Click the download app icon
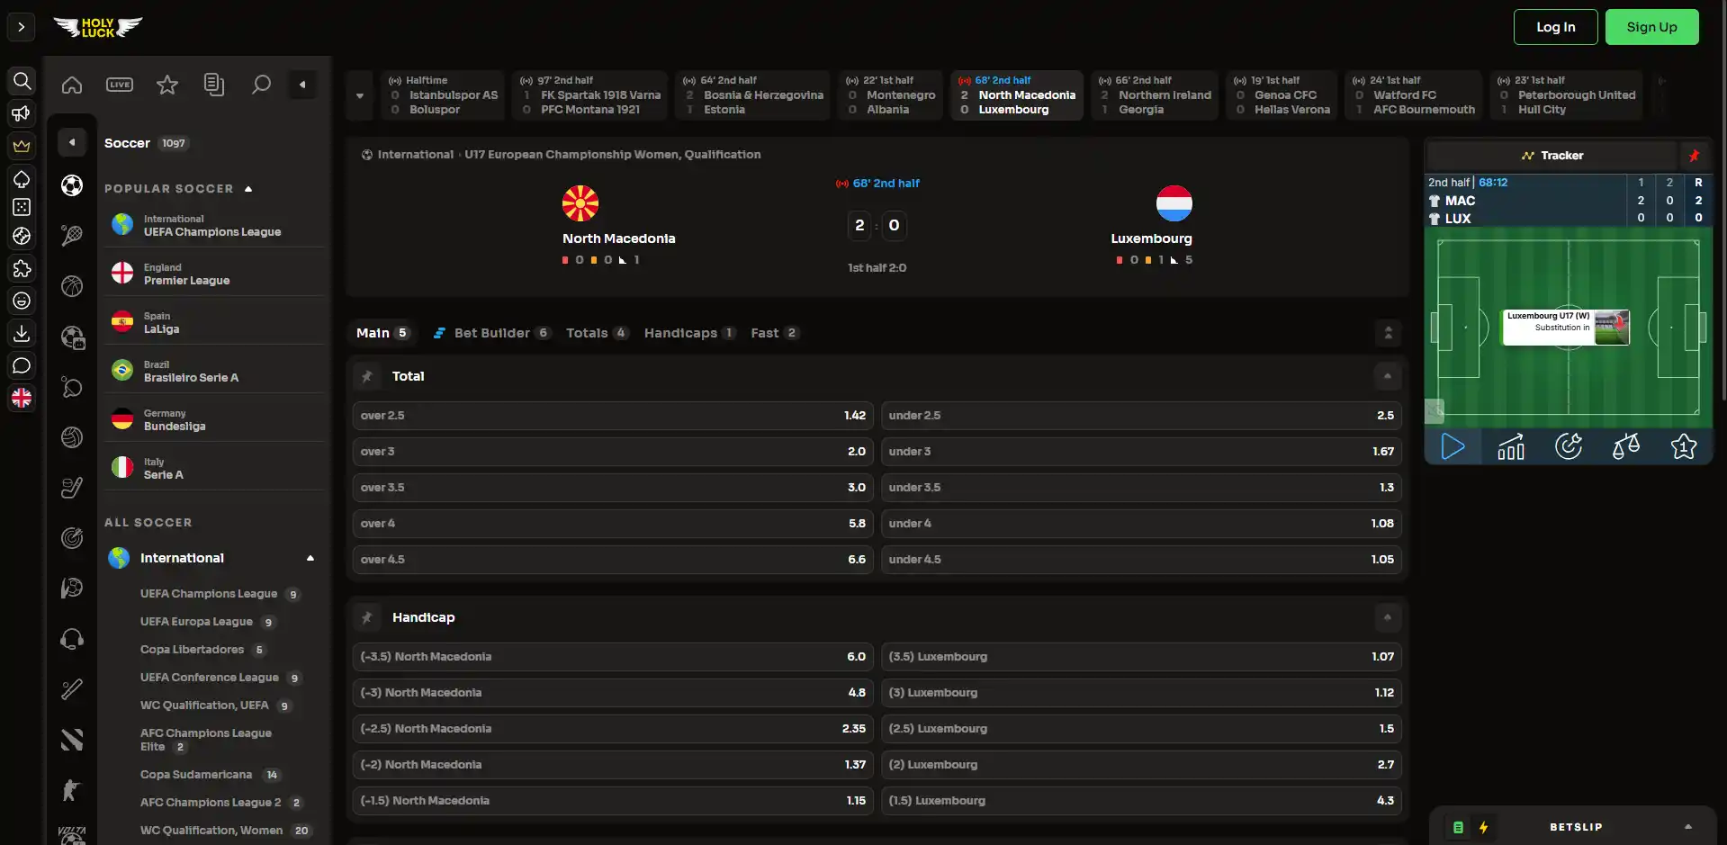This screenshot has height=845, width=1727. [x=22, y=333]
